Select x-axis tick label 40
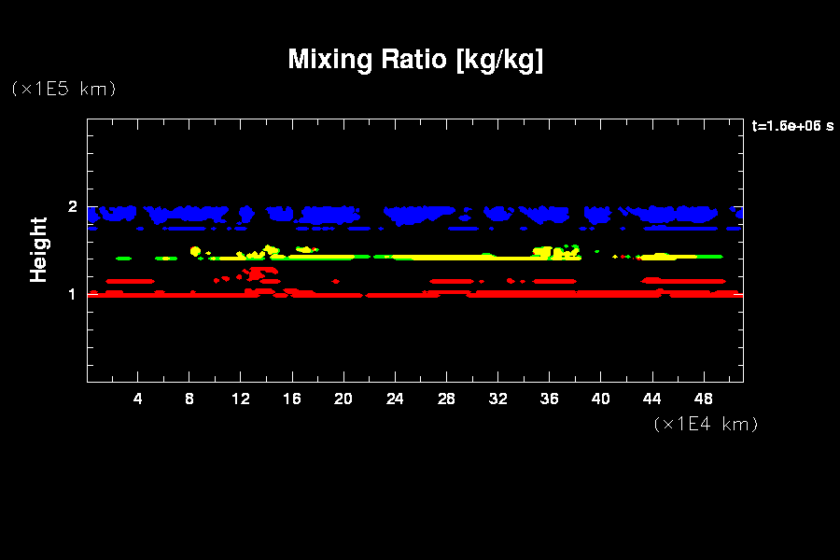The width and height of the screenshot is (840, 560). coord(600,399)
